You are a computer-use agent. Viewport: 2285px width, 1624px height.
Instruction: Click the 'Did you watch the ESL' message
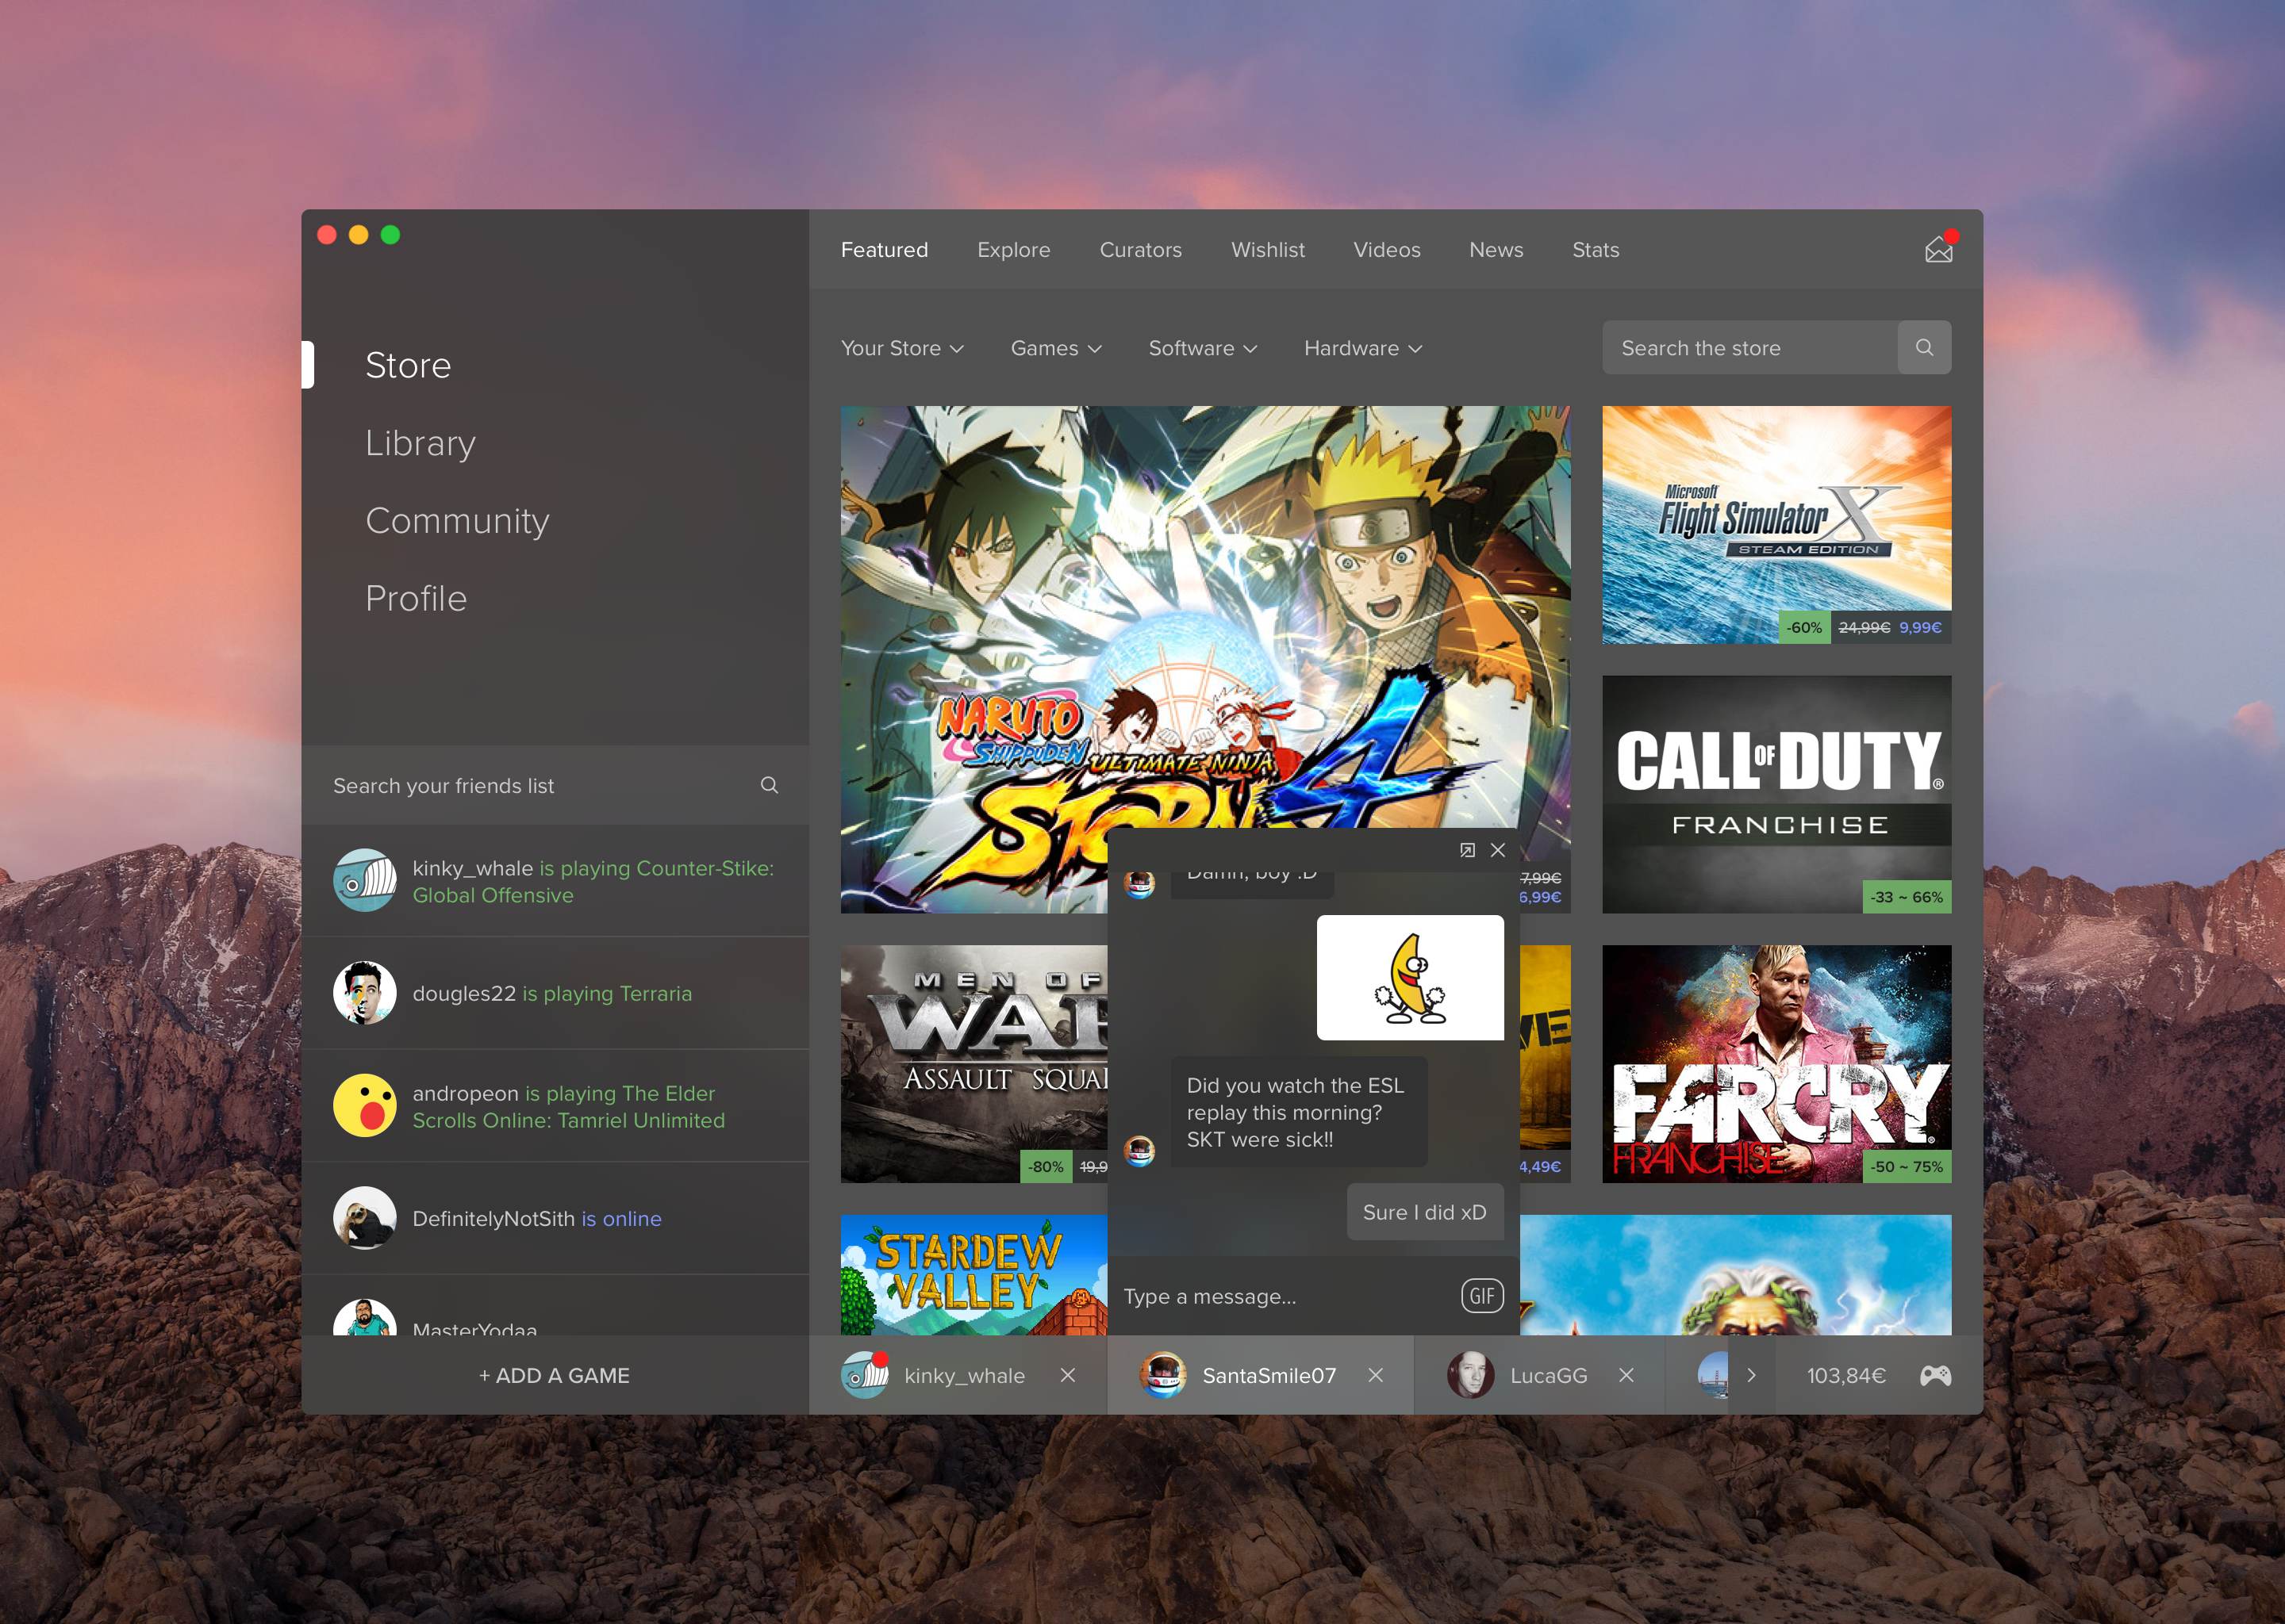pos(1297,1112)
